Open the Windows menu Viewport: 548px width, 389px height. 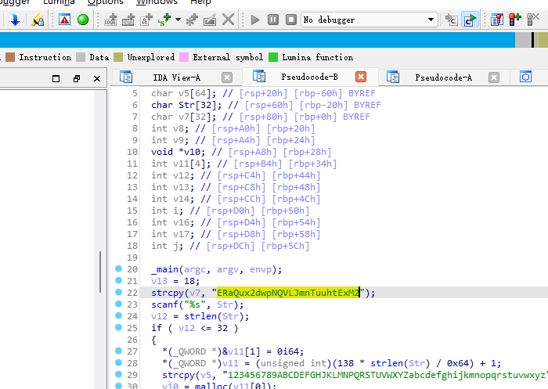[157, 2]
